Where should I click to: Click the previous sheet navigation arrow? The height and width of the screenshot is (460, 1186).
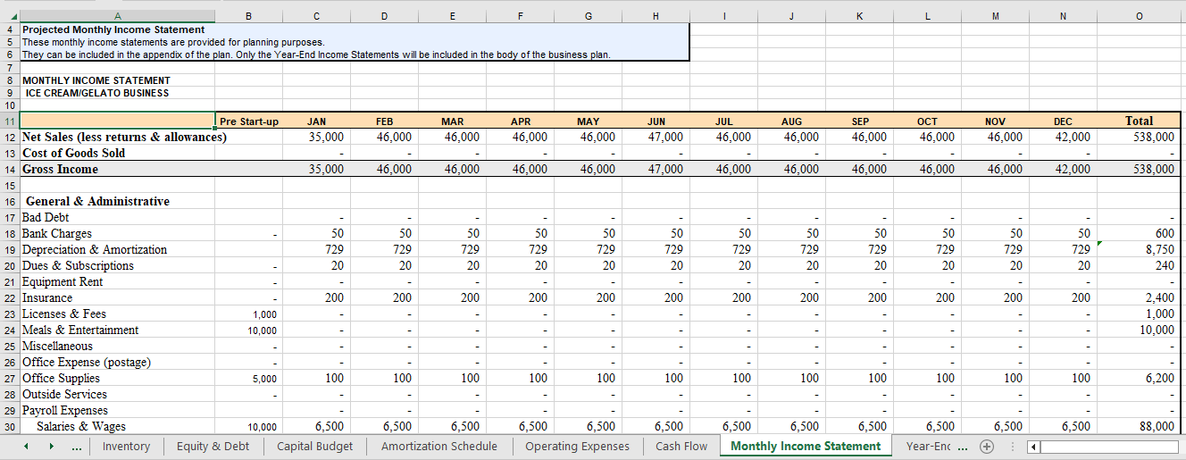coord(25,447)
